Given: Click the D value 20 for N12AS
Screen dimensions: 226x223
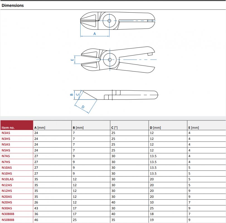Looking at the screenshot, I should 152,185.
